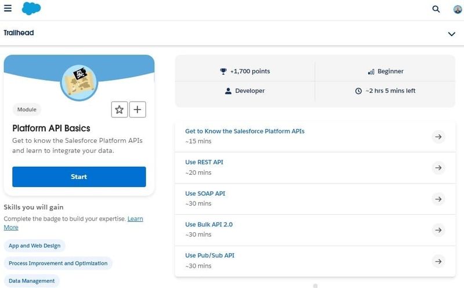The image size is (464, 288).
Task: Click arrow icon for Use Pub/Sub API
Action: click(438, 261)
